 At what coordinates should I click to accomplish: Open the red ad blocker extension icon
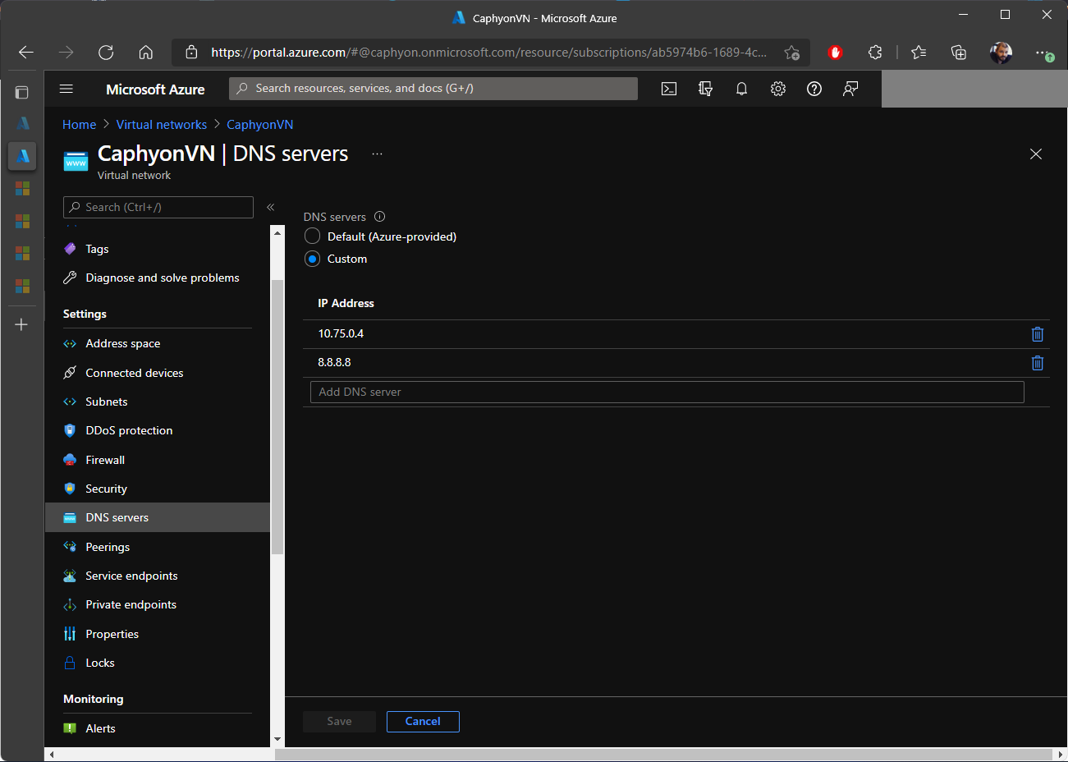pos(836,53)
